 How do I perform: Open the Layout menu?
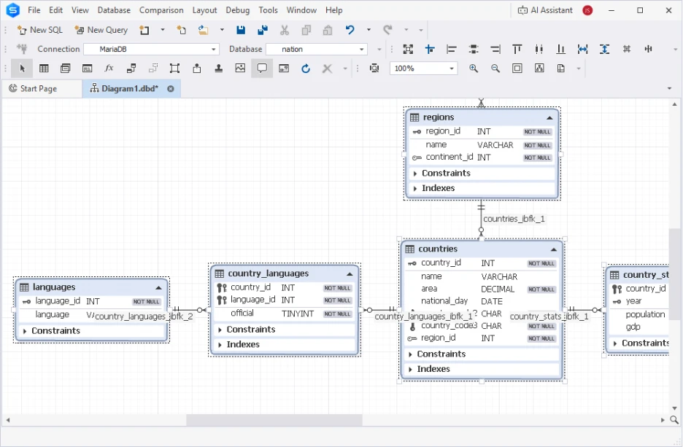click(x=204, y=10)
